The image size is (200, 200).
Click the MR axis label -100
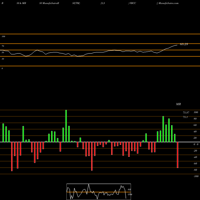(x=196, y=176)
